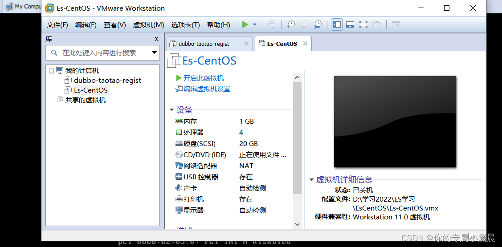502x247 pixels.
Task: Click the 正在使用文件 CD/DVD value
Action: tap(262, 155)
